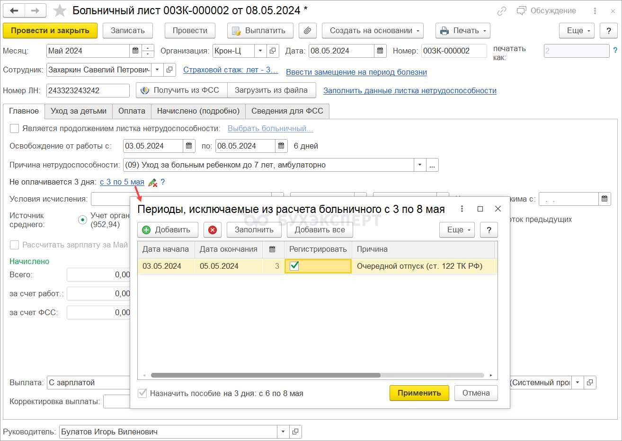
Task: Open the main window three-dot menu
Action: click(x=595, y=10)
